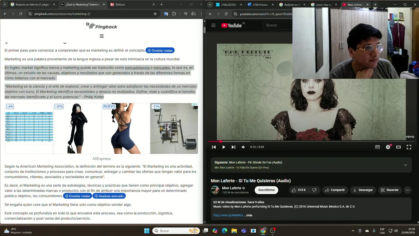
Task: Click the Compartir button
Action: point(335,190)
